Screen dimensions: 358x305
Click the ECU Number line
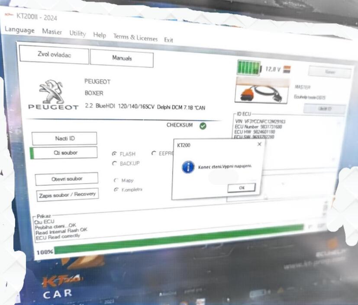258,127
